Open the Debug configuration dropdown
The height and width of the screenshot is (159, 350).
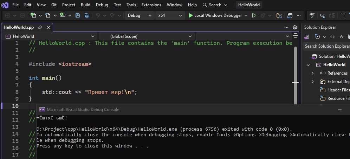(140, 15)
